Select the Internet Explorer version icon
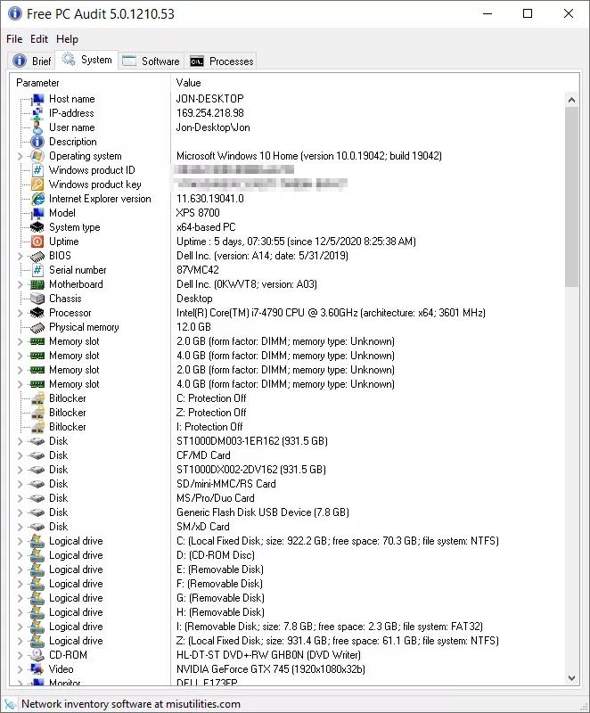The image size is (590, 713). pos(37,199)
